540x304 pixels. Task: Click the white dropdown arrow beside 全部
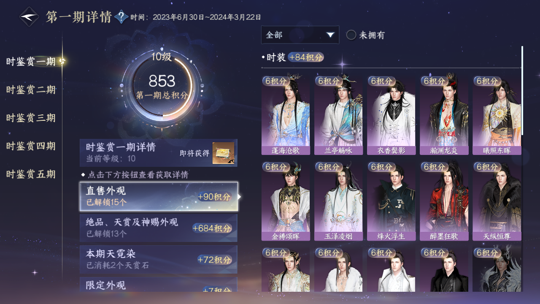(x=330, y=35)
